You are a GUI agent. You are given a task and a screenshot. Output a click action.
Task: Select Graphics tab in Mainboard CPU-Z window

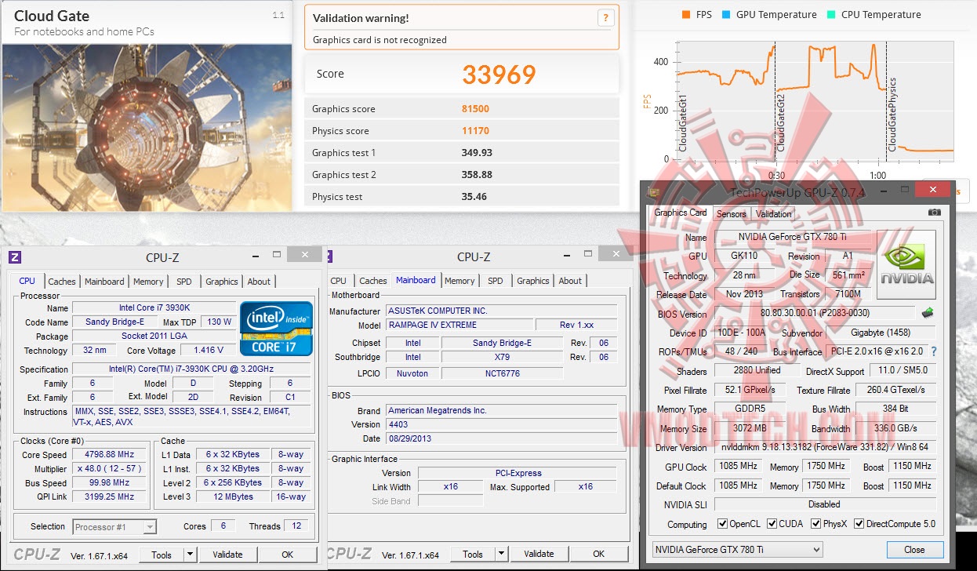click(x=533, y=281)
